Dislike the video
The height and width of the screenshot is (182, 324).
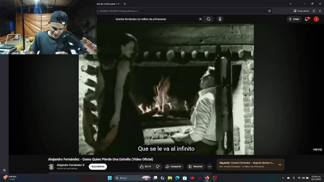coord(158,167)
